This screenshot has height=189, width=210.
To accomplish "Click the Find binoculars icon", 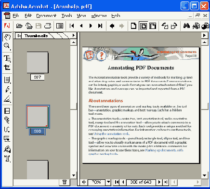I will point(186,26).
